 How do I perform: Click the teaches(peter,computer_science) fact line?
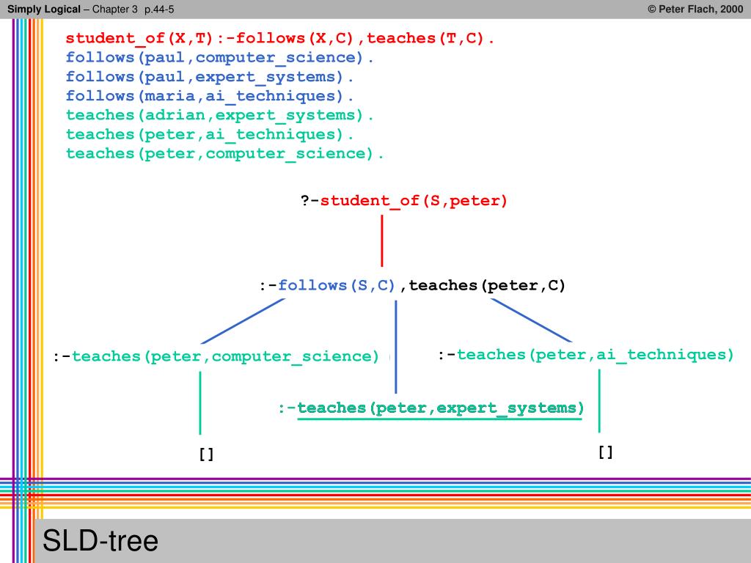coord(224,153)
